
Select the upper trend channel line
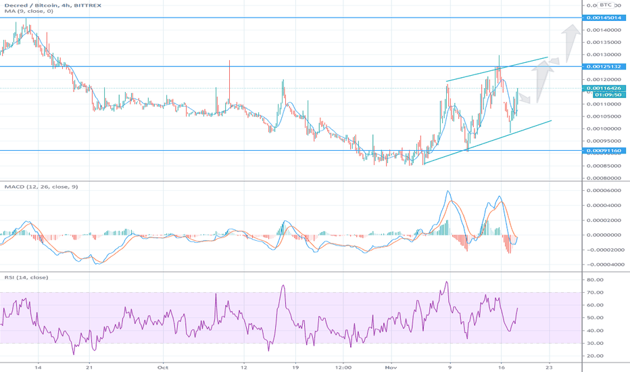(x=497, y=70)
